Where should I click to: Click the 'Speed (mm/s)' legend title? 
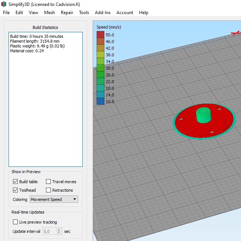point(109,27)
